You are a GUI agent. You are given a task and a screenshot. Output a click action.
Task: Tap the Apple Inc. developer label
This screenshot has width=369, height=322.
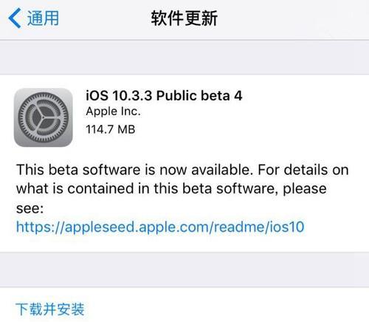point(113,112)
